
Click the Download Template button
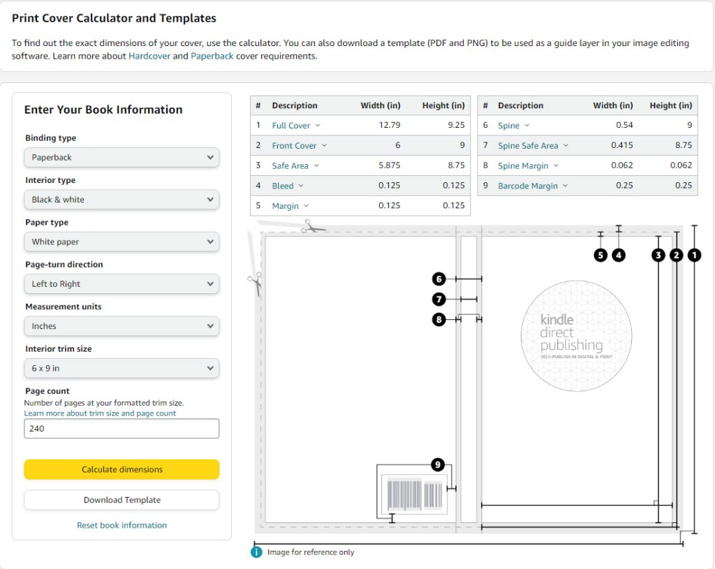click(x=121, y=500)
